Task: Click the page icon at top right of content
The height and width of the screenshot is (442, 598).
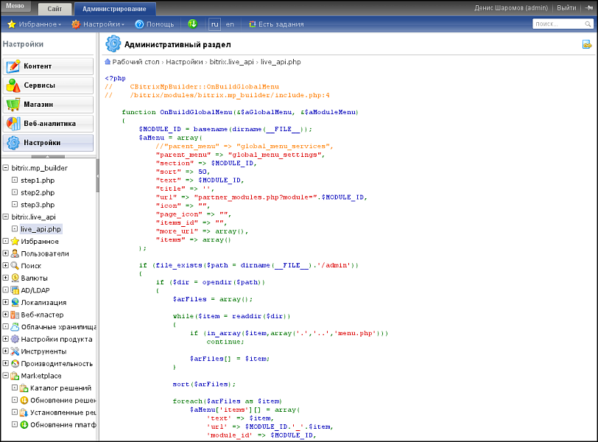Action: point(586,45)
